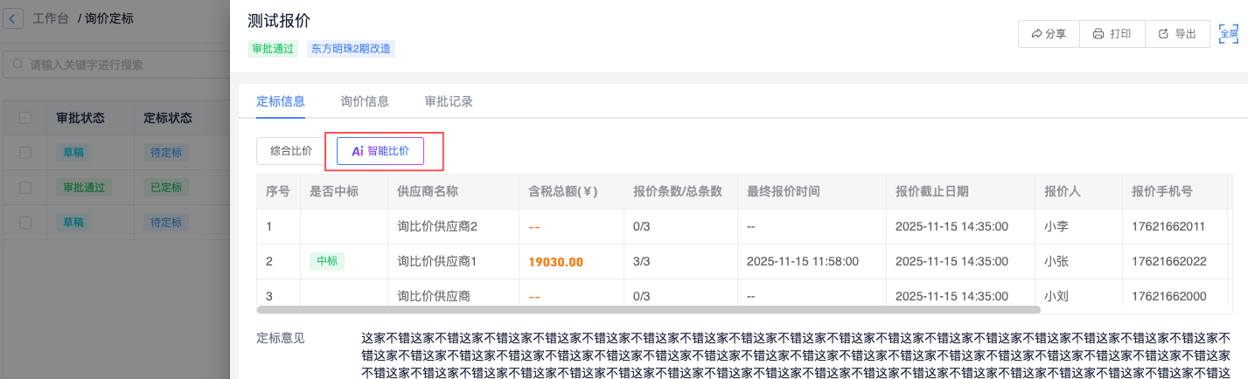Click the search magnifier icon

click(18, 65)
